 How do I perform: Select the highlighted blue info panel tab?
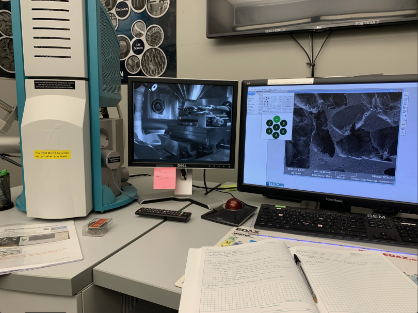pyautogui.click(x=252, y=94)
